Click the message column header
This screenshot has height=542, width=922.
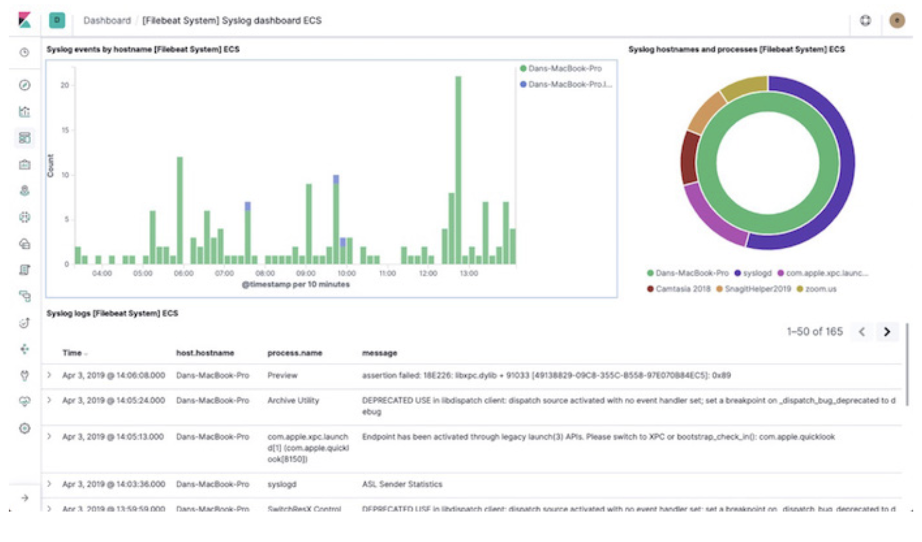[379, 353]
